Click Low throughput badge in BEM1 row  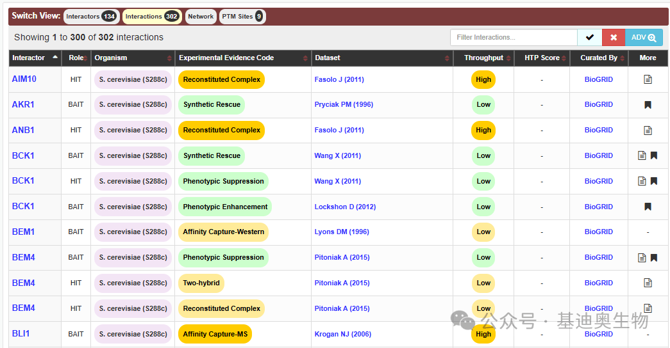(483, 232)
